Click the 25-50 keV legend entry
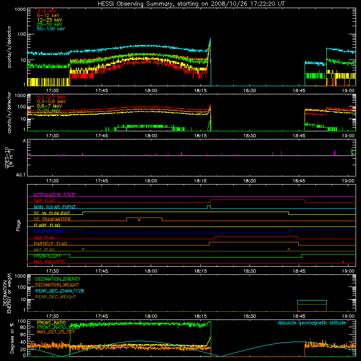The image size is (361, 361). point(50,24)
